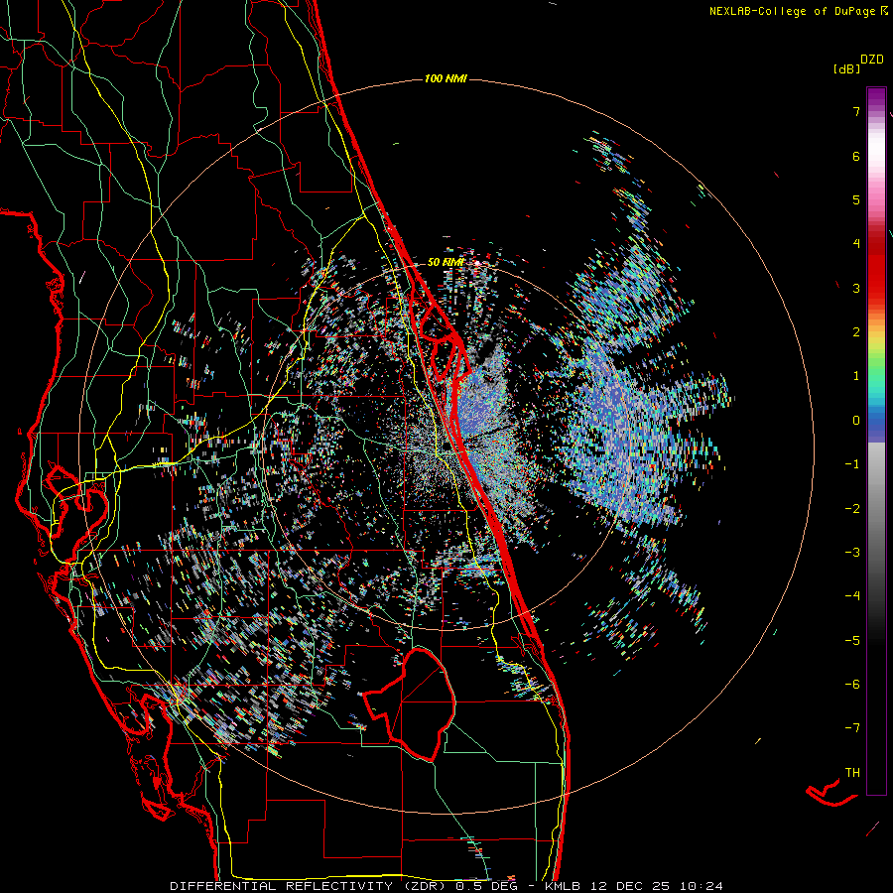Click the -1 value on color scale
This screenshot has height=893, width=893.
click(x=852, y=464)
